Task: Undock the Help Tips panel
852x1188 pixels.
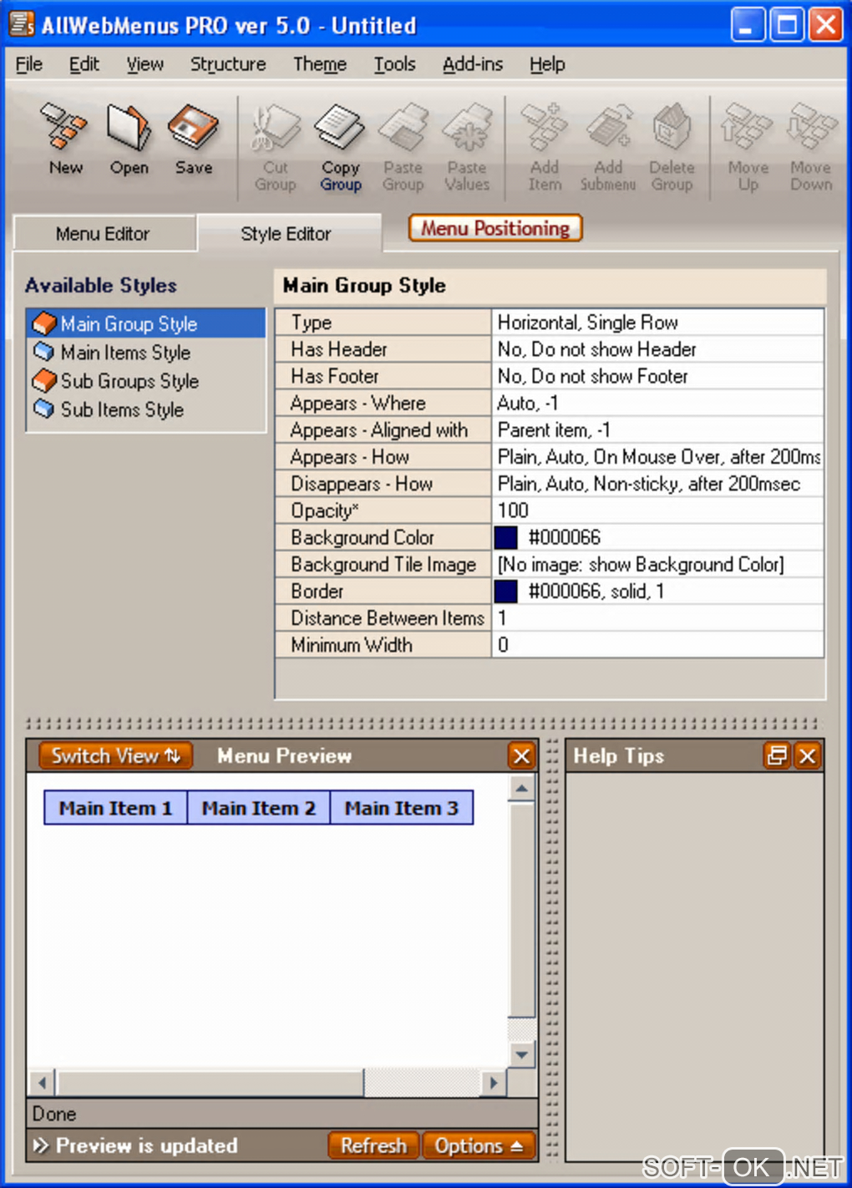Action: [777, 756]
